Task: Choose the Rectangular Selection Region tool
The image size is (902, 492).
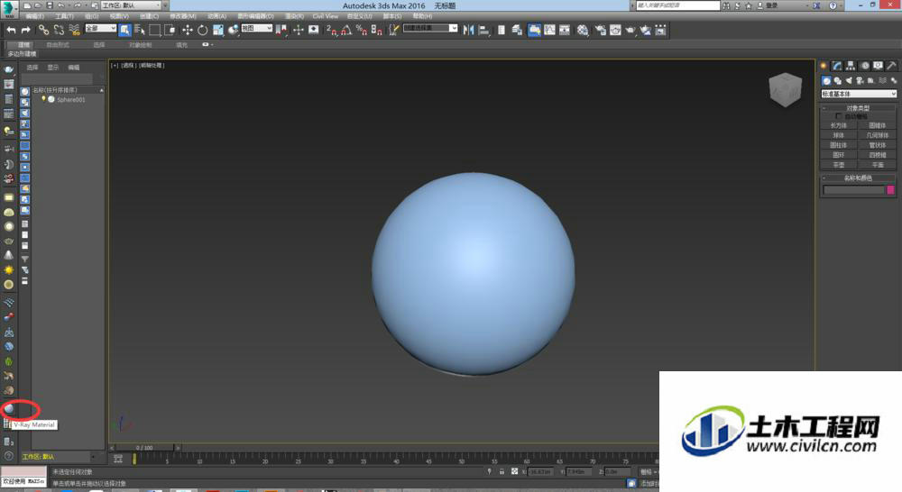Action: tap(155, 30)
